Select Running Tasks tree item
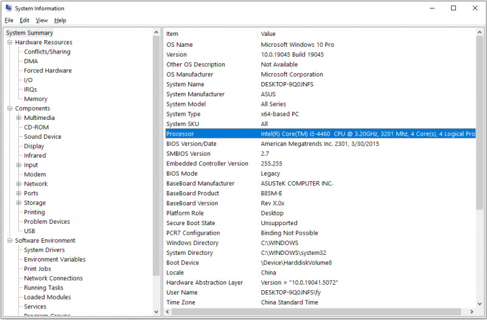Screen dimensions: 487x320 pyautogui.click(x=43, y=288)
